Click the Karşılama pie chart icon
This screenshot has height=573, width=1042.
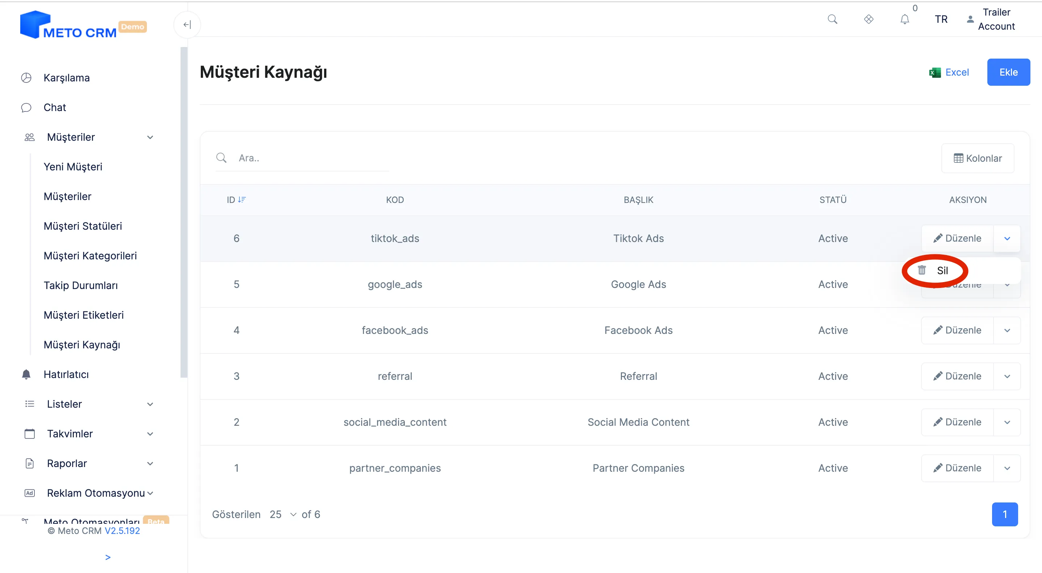pos(26,78)
